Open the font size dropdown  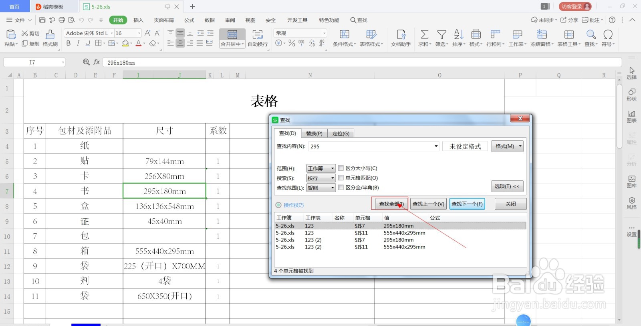(x=139, y=33)
